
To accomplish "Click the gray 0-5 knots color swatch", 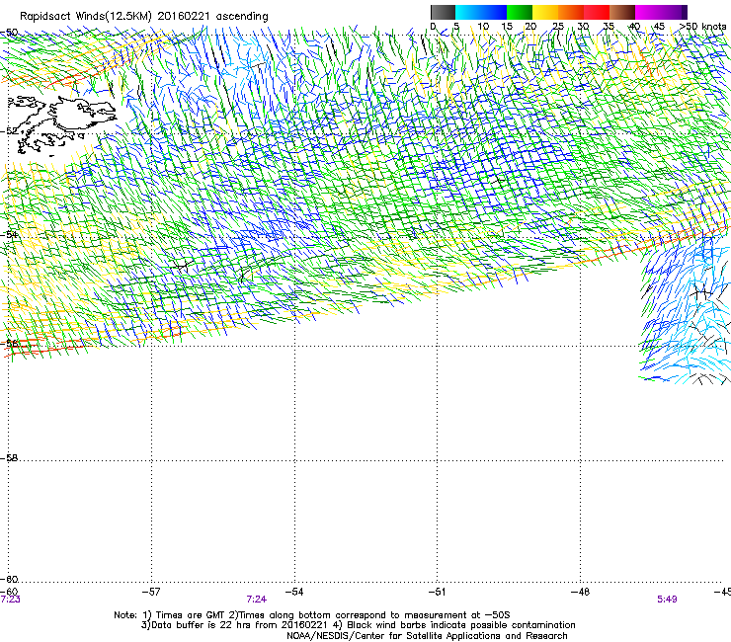I will pyautogui.click(x=443, y=12).
